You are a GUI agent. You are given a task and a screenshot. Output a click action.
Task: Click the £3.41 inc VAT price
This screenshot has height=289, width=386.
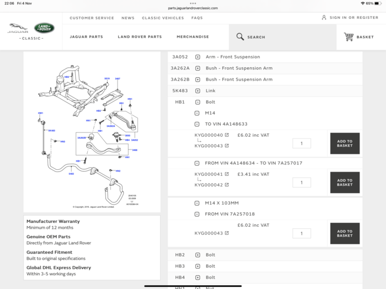tap(253, 174)
